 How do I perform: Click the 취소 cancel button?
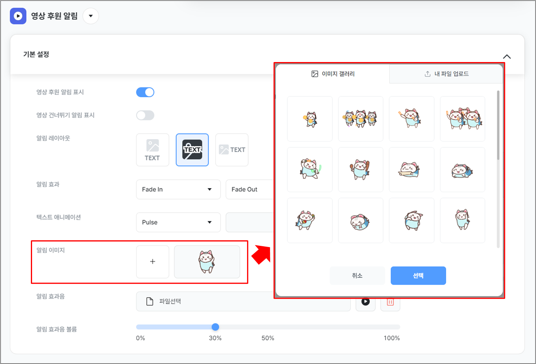coord(357,275)
